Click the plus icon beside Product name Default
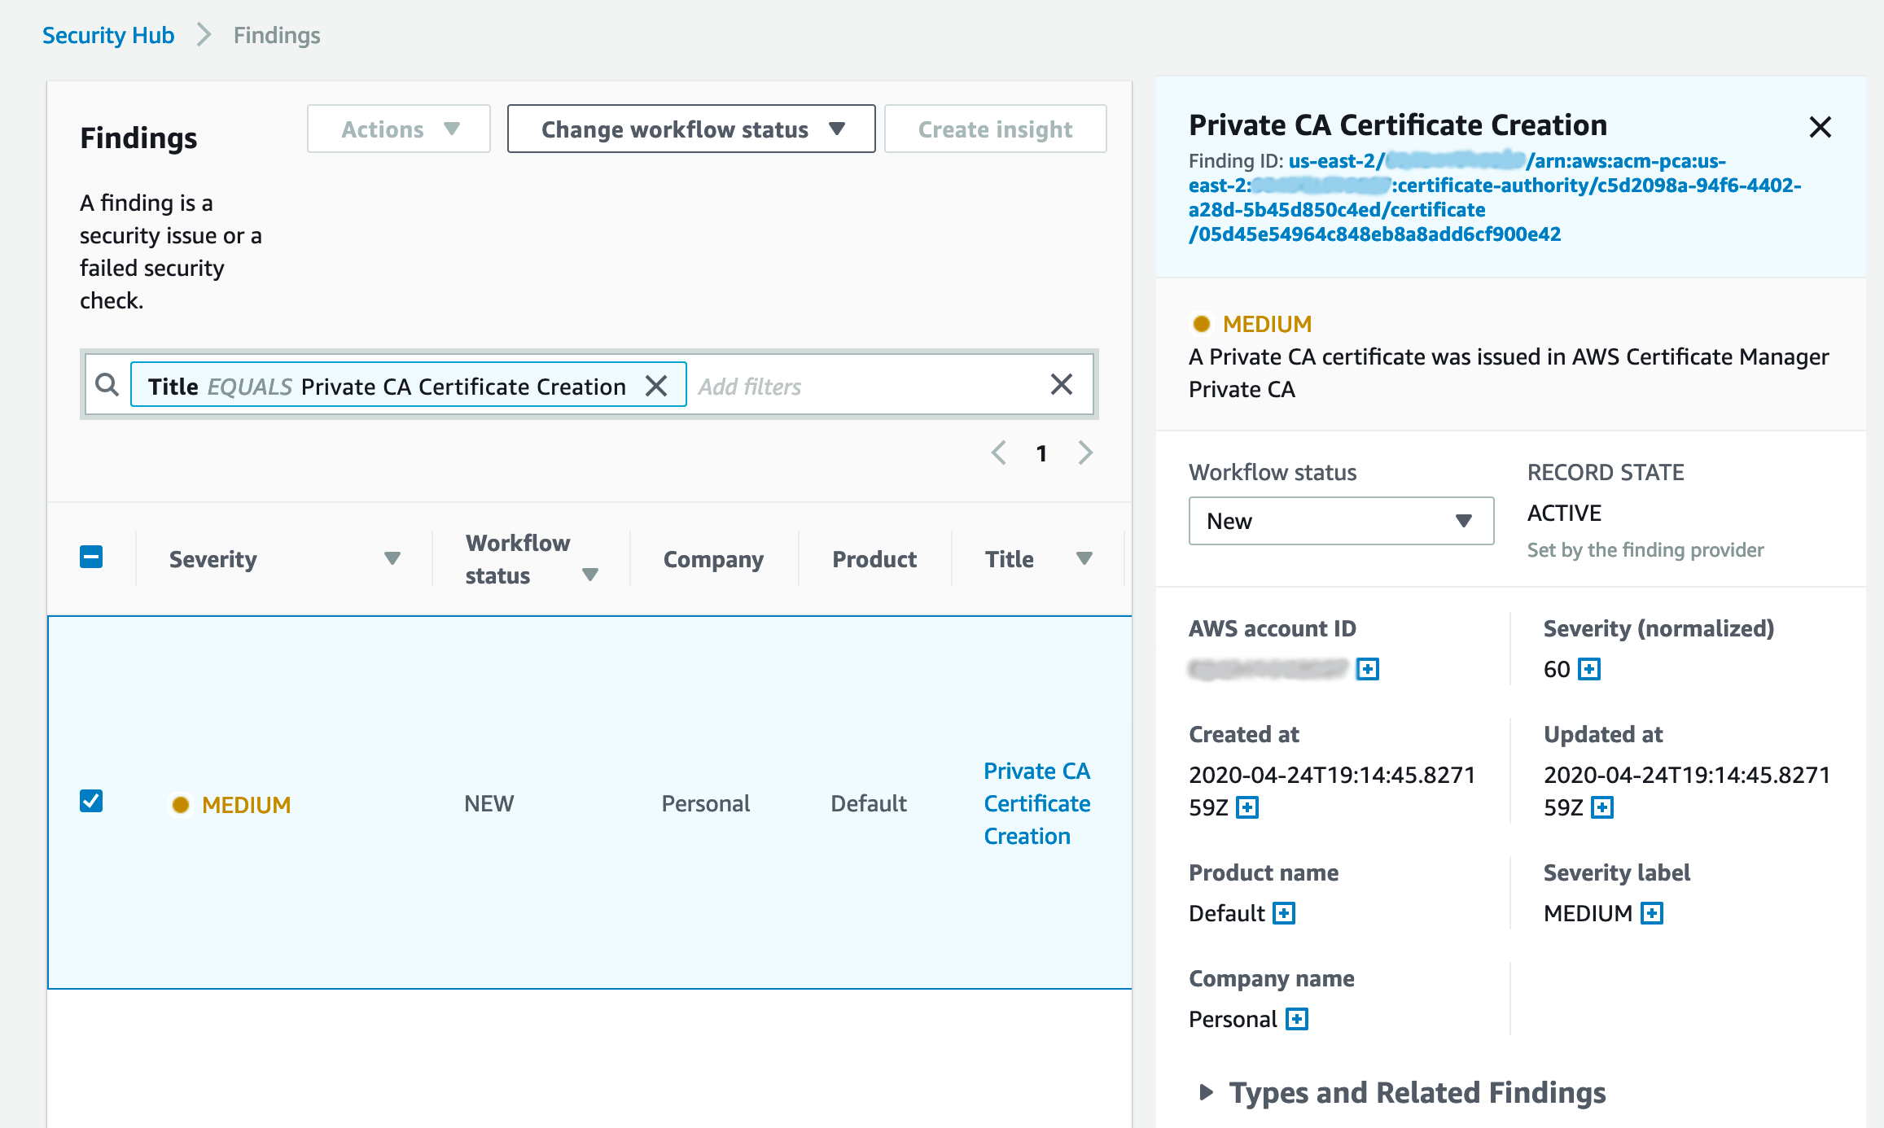 1284,912
